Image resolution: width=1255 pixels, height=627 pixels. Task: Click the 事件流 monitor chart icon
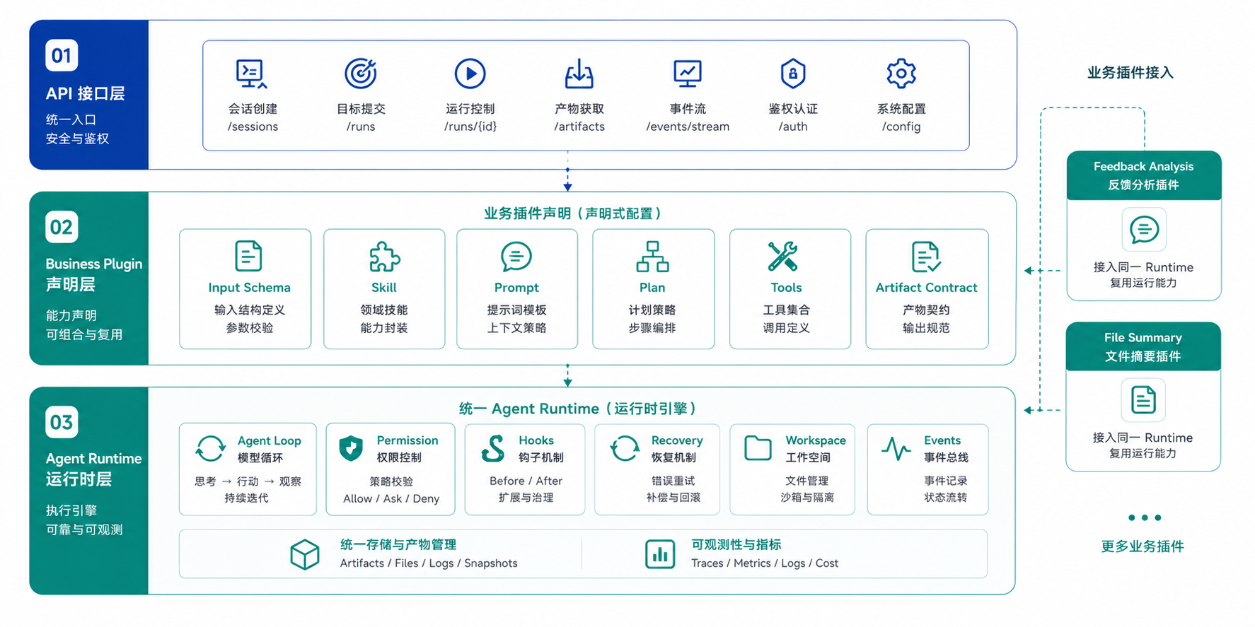click(x=687, y=74)
